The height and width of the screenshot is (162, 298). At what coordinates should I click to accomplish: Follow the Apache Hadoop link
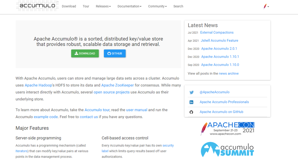[x=38, y=85]
